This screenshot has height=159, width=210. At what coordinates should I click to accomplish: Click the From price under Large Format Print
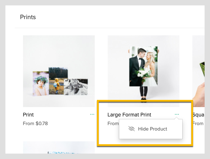tap(113, 123)
